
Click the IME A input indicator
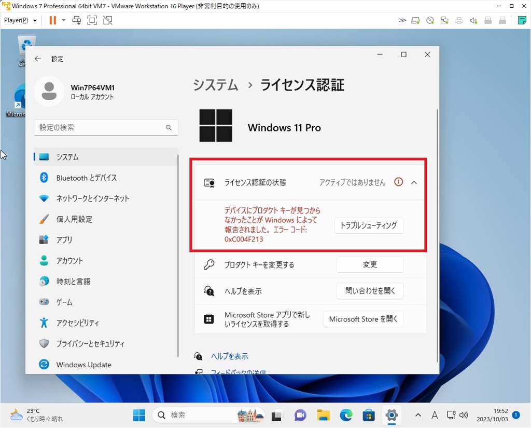pos(435,415)
